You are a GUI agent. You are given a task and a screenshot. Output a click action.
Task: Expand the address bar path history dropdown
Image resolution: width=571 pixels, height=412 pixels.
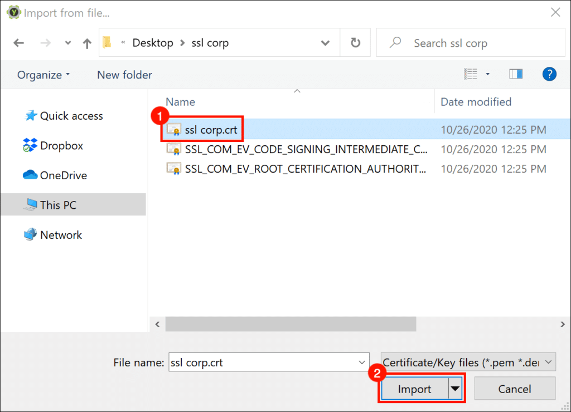point(325,43)
